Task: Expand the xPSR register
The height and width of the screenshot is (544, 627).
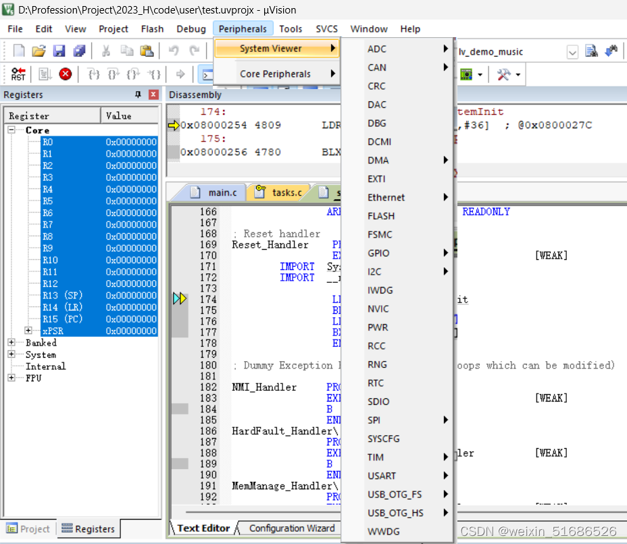Action: (x=28, y=330)
